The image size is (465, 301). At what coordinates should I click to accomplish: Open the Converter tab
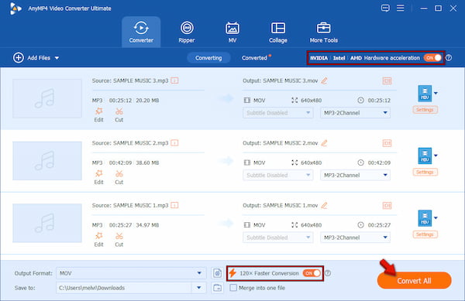[141, 32]
